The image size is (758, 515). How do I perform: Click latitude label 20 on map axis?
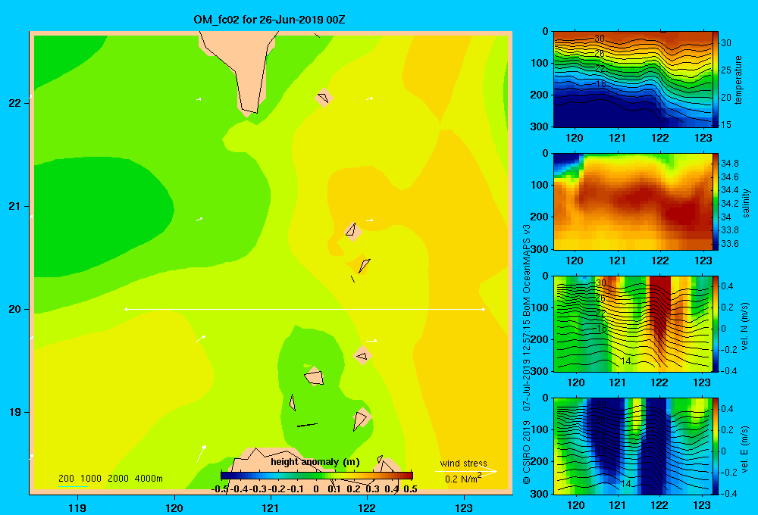[x=15, y=309]
